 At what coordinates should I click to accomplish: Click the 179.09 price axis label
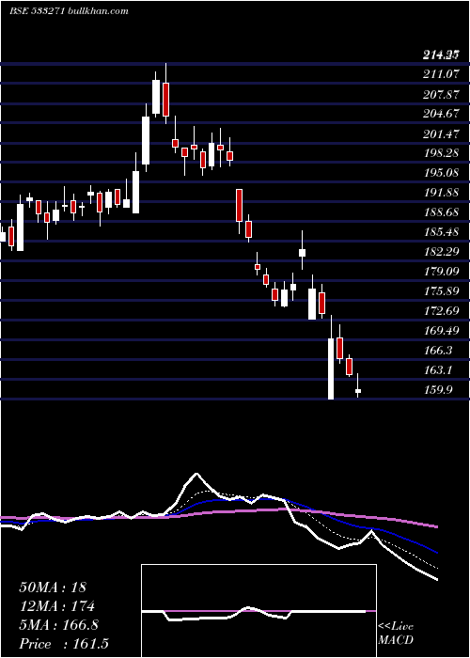pyautogui.click(x=441, y=271)
